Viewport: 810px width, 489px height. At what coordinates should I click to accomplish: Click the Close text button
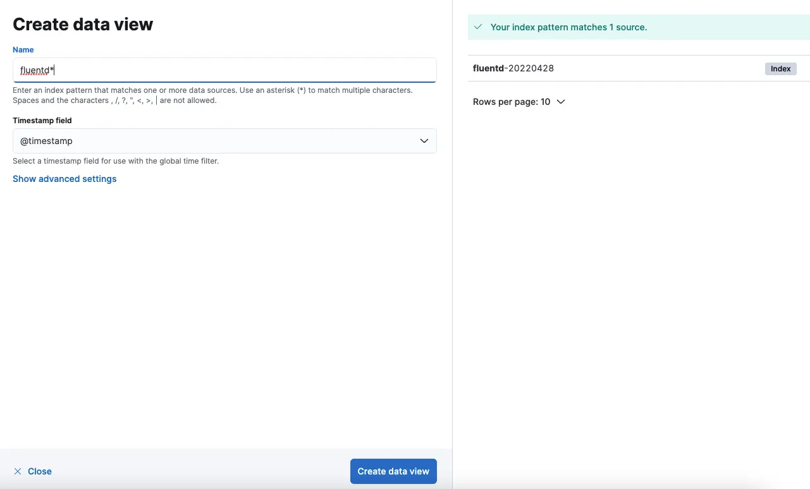[40, 471]
